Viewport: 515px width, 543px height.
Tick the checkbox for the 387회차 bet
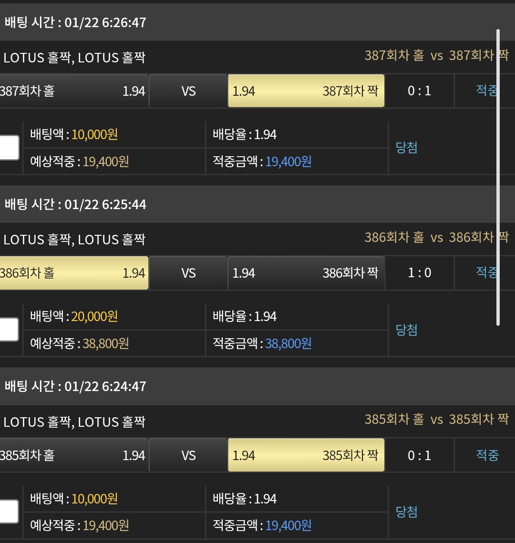click(x=9, y=148)
